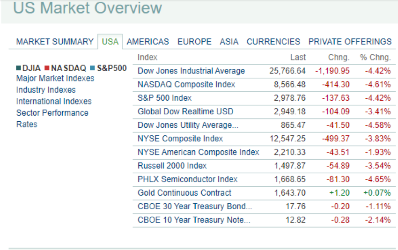Open Gold Continuous Contract quote
398x250 pixels.
(x=184, y=193)
